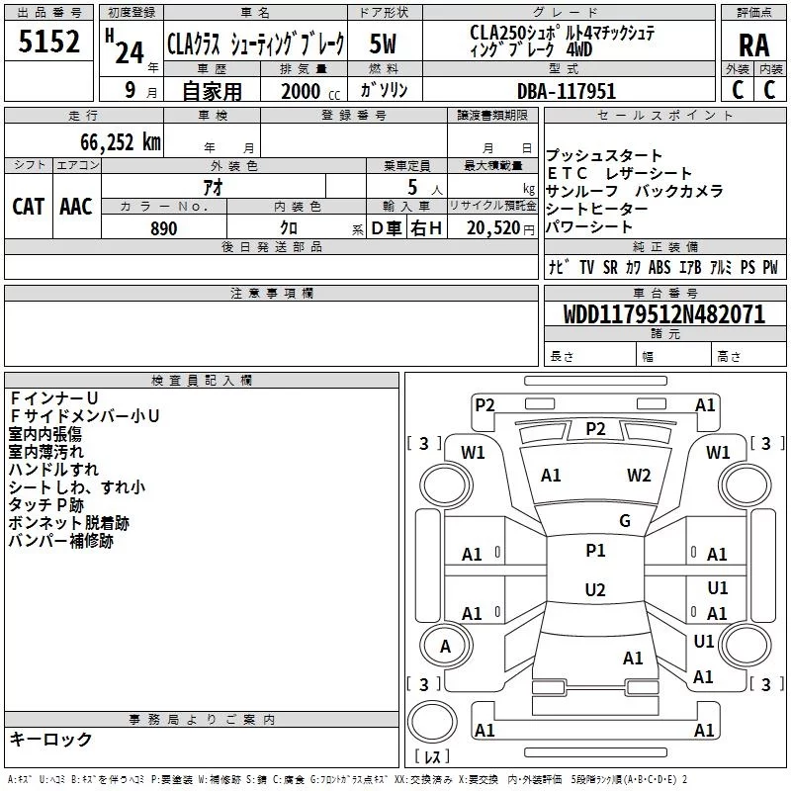
Task: Select the 注意事項欄 header
Action: point(271,293)
